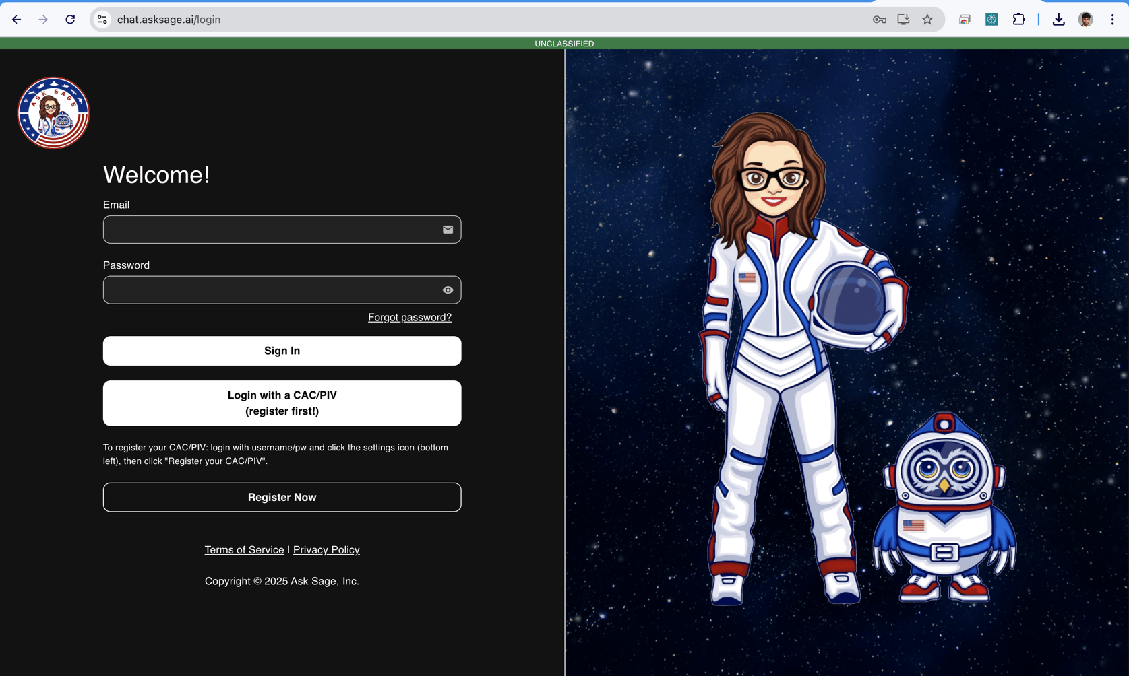Open Chrome's three-dot menu
Screen dimensions: 1129x676
(x=1112, y=20)
